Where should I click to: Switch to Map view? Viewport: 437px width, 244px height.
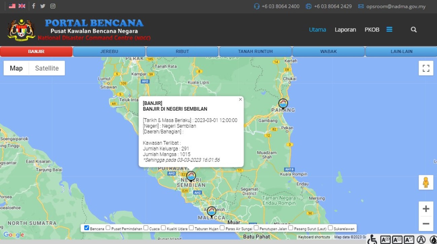[16, 68]
